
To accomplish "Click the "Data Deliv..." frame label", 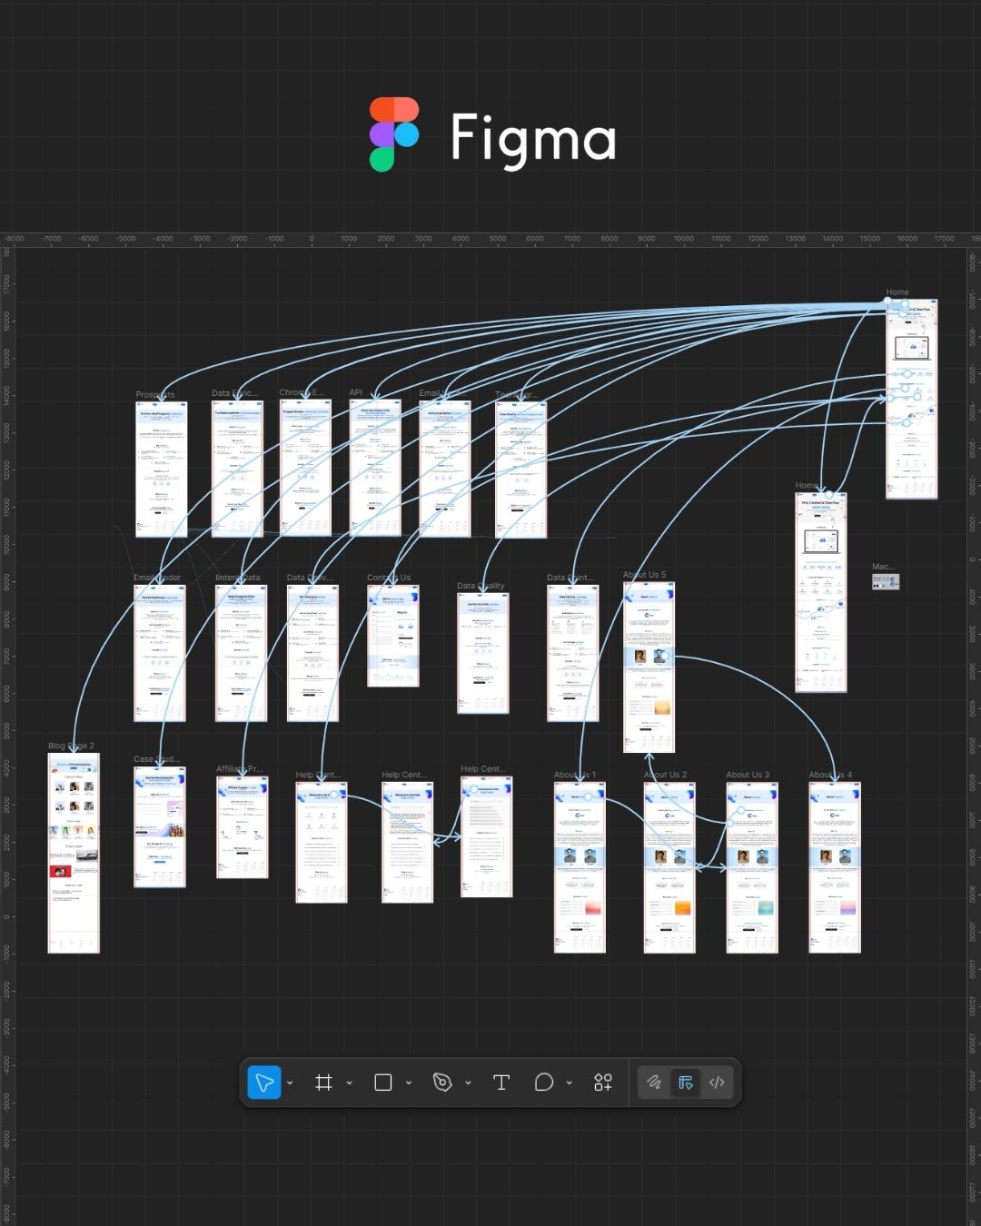I will [x=310, y=578].
